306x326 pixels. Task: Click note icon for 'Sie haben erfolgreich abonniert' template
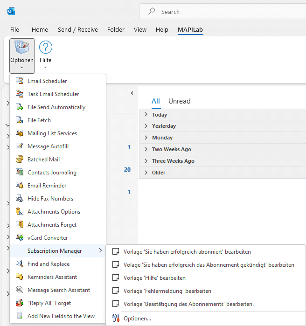point(116,251)
